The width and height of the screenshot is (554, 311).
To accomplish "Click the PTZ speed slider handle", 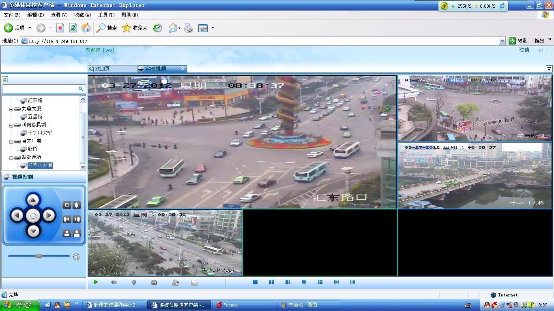I will click(x=39, y=256).
